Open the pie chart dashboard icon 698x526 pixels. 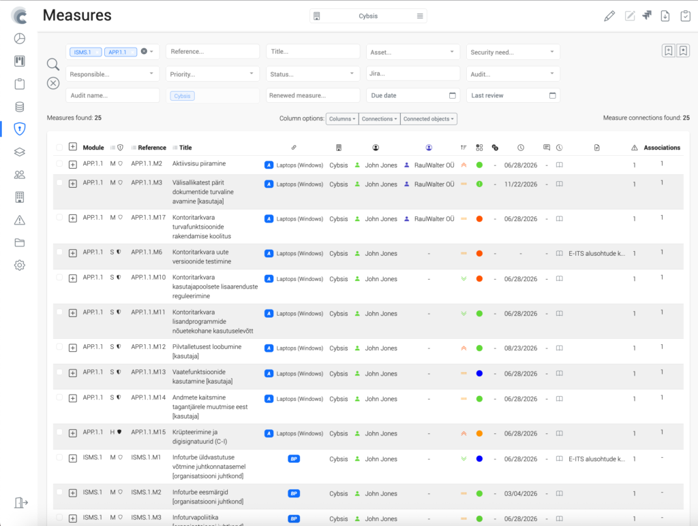(19, 39)
